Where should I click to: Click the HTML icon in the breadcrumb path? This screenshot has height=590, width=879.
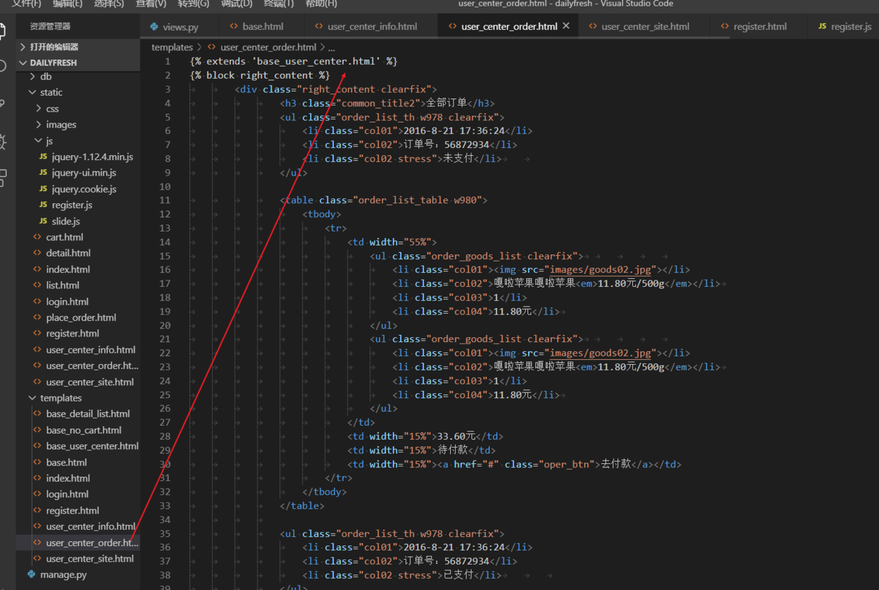(x=211, y=47)
